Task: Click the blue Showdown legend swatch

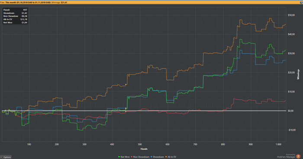Action: [x=151, y=157]
